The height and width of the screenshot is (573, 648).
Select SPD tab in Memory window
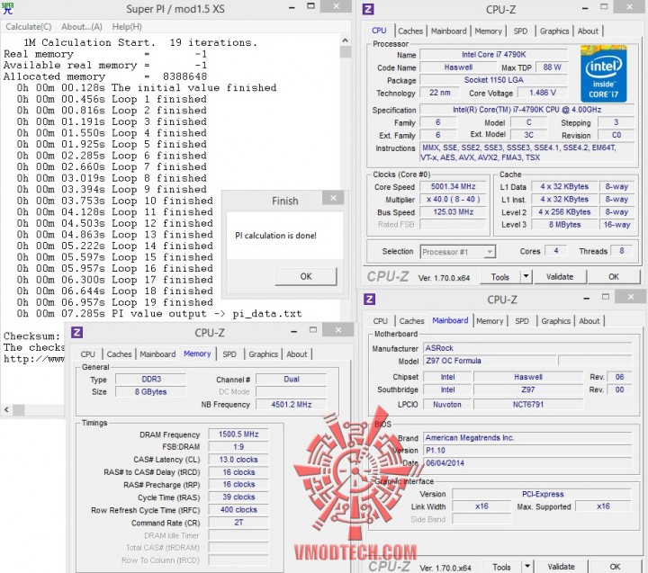point(229,354)
